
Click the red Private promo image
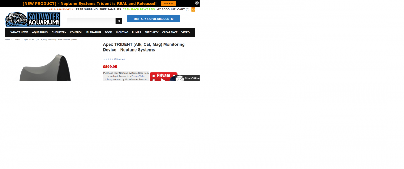[164, 77]
